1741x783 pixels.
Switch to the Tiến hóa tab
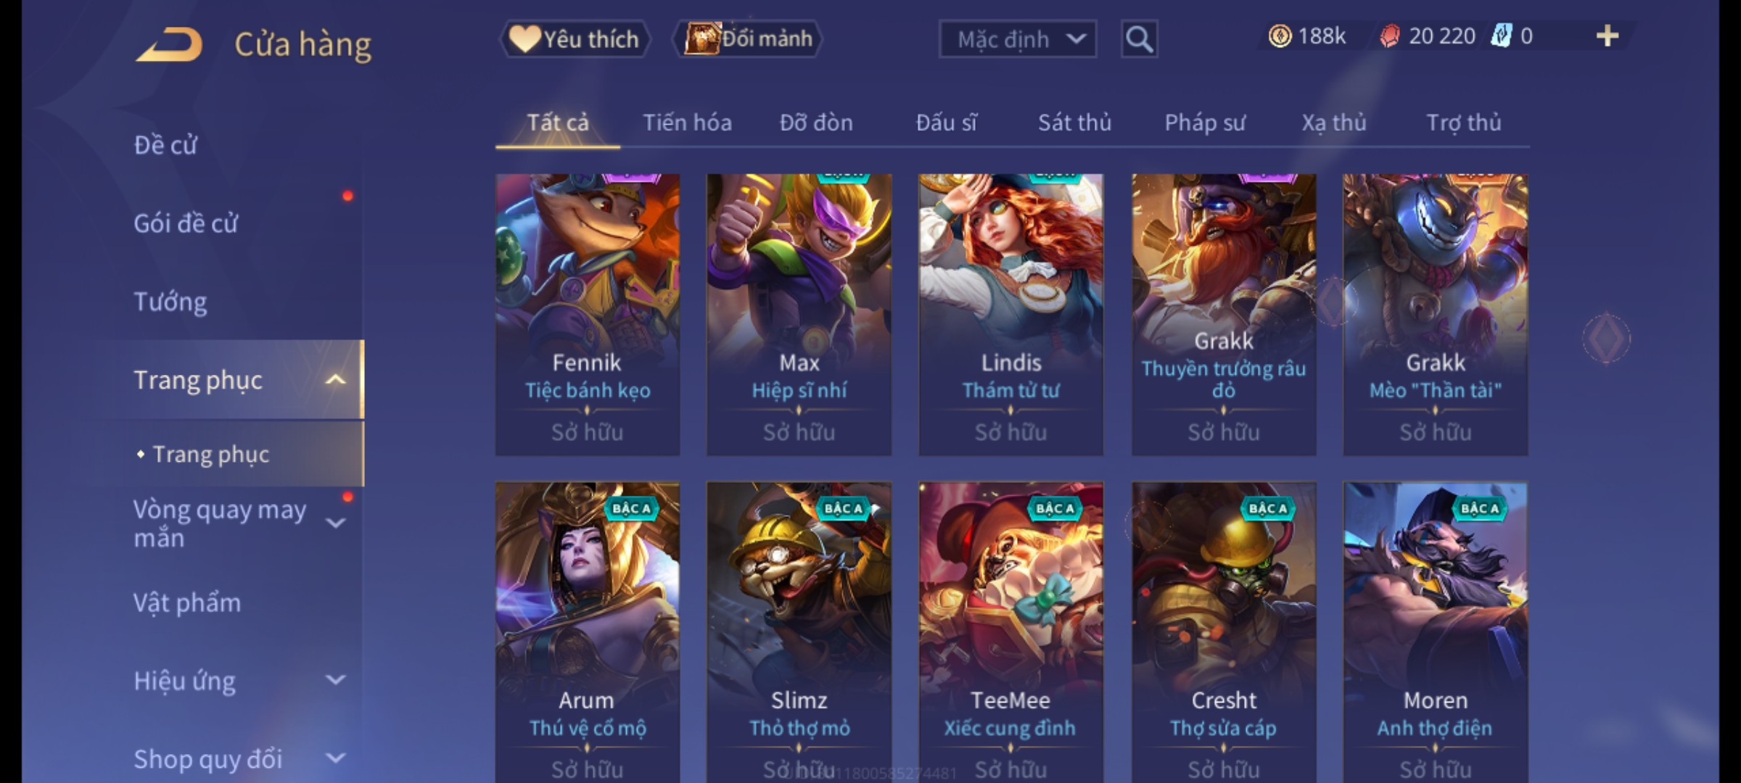tap(687, 123)
